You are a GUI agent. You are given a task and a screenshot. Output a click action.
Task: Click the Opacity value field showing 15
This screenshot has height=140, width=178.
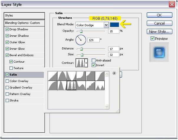point(114,31)
